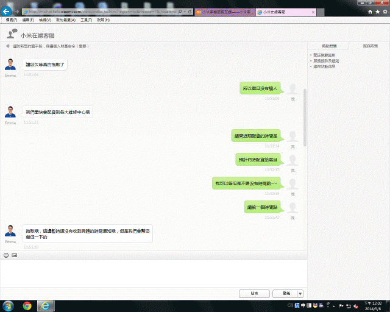Click the timestamp 11:53:20

pyautogui.click(x=31, y=247)
